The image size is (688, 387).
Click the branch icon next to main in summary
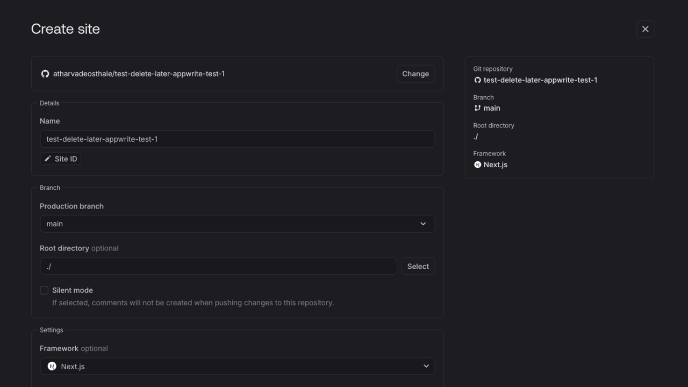pos(477,107)
